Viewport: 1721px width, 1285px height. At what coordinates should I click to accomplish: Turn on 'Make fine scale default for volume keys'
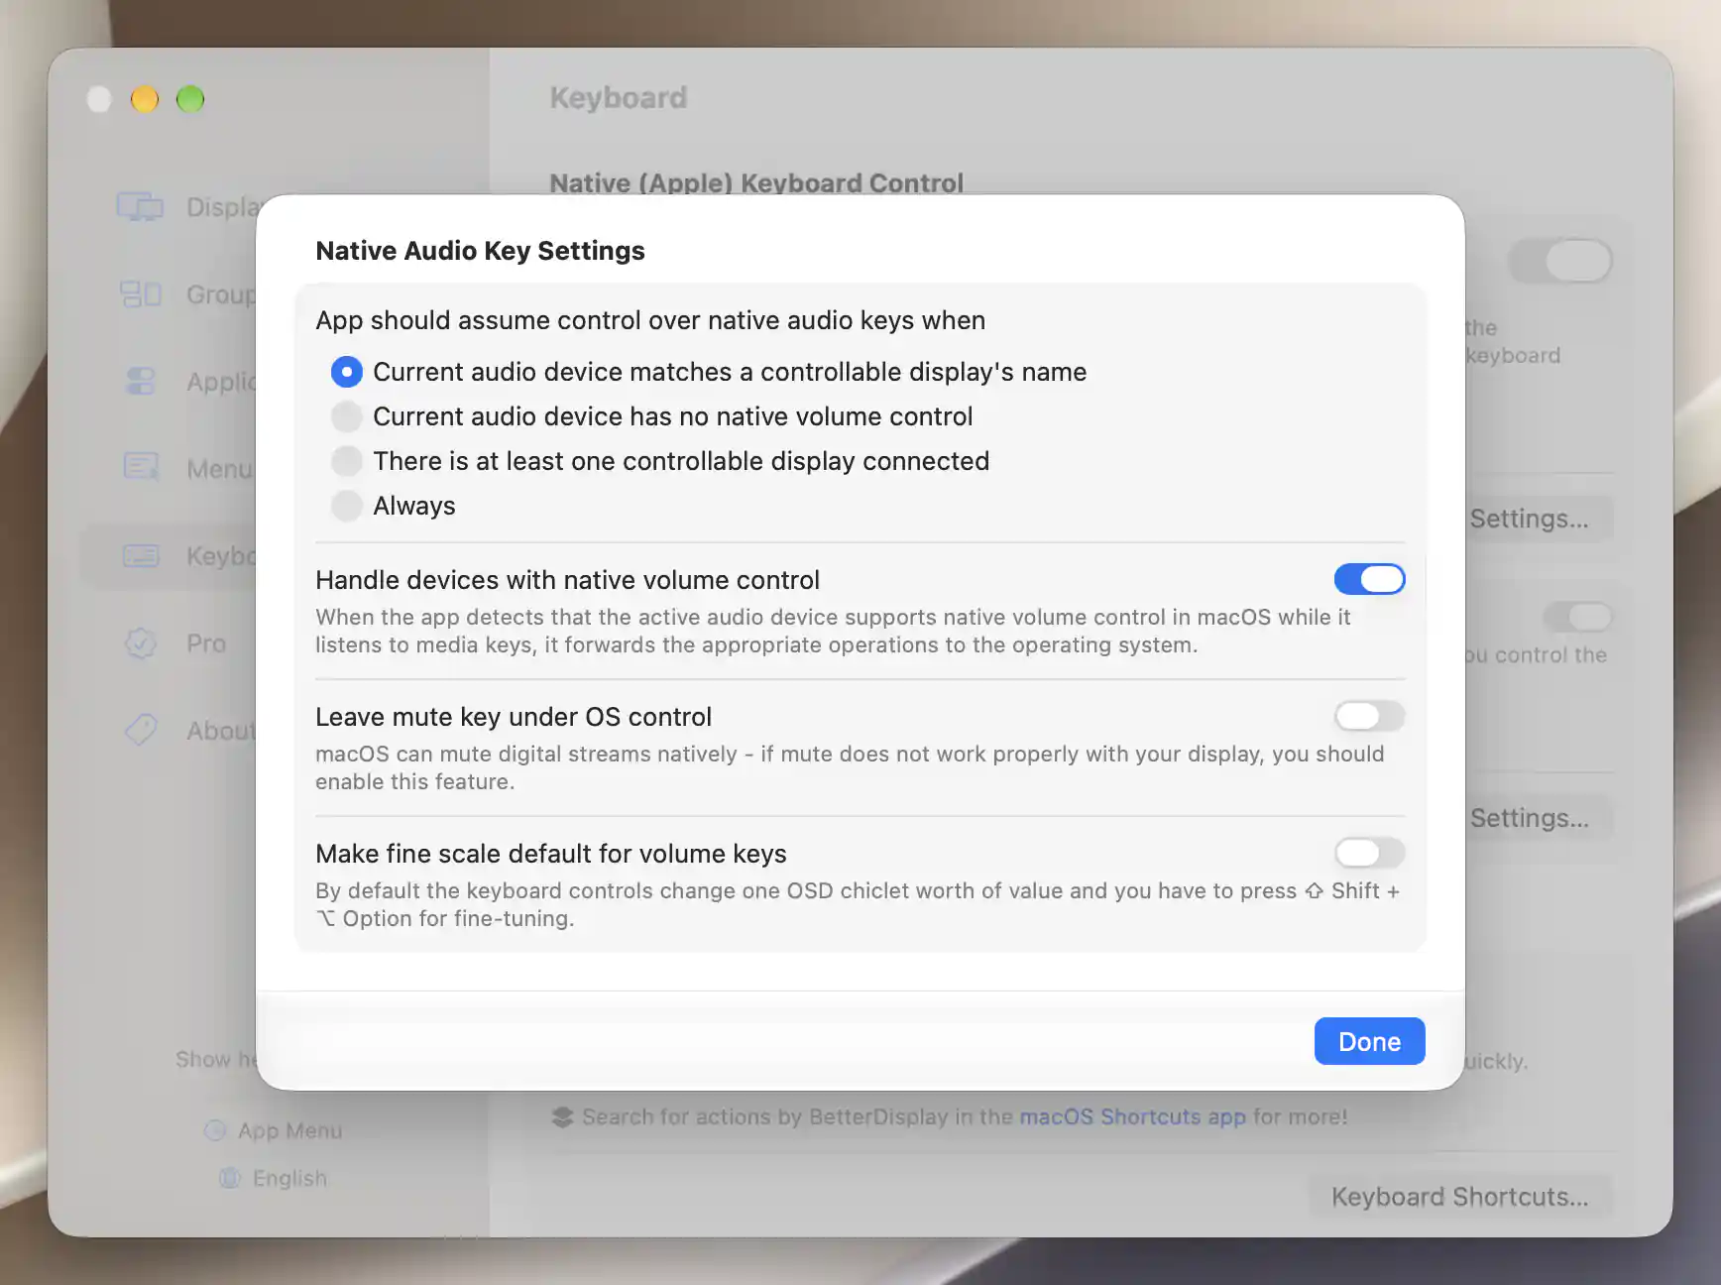pyautogui.click(x=1369, y=853)
